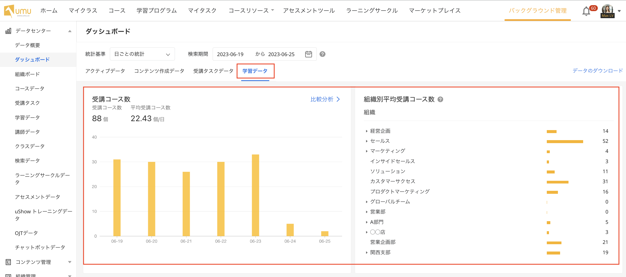Click the help icon beside the date range
The height and width of the screenshot is (277, 626).
322,54
